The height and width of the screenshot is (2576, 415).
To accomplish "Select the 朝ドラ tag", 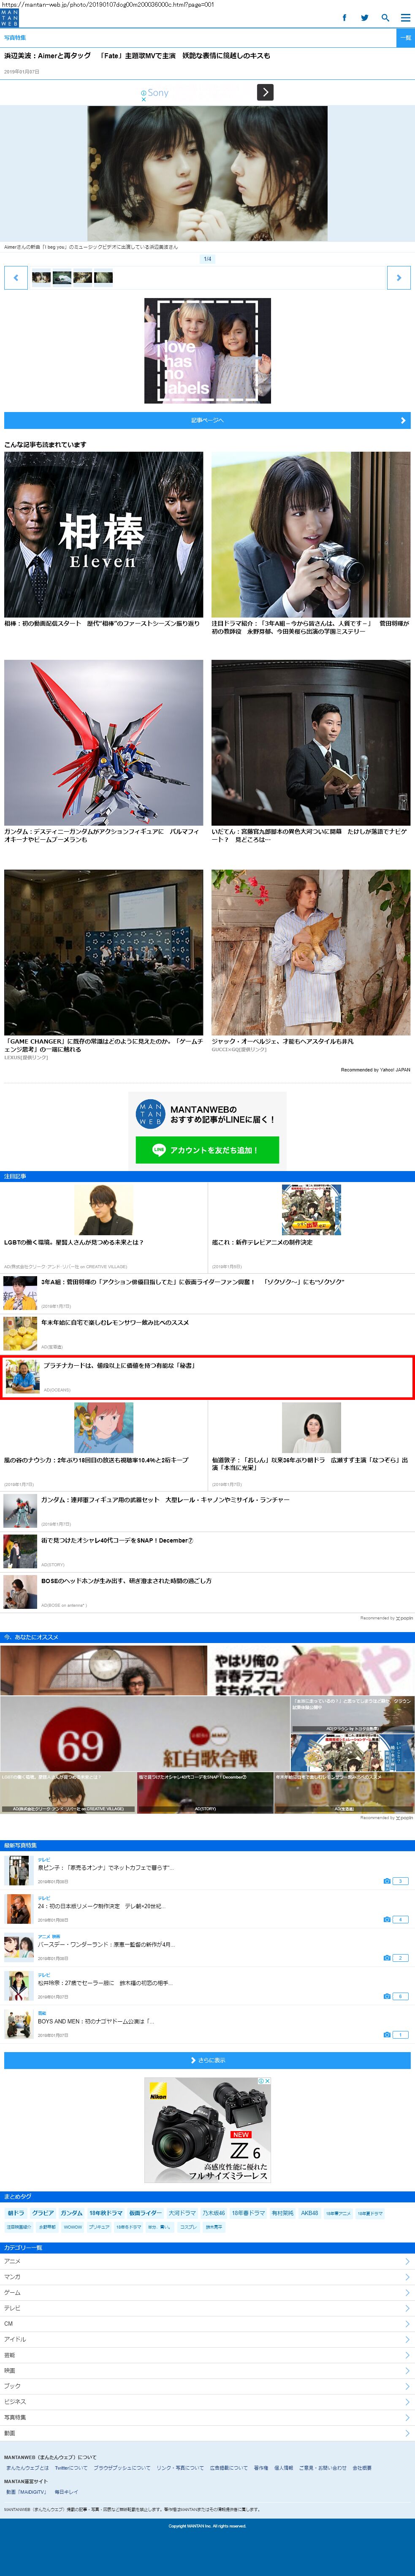I will pos(16,2213).
